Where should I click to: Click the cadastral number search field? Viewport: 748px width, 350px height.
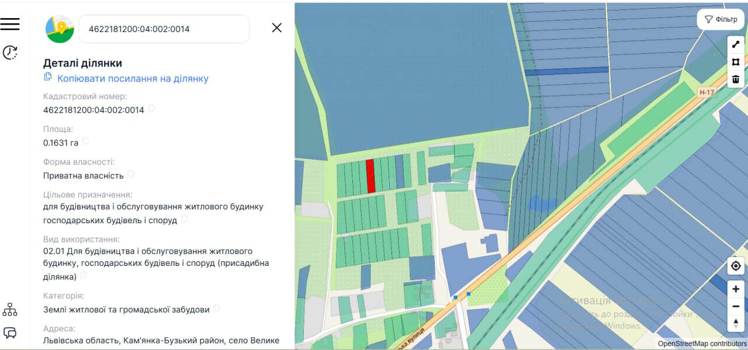[x=164, y=29]
